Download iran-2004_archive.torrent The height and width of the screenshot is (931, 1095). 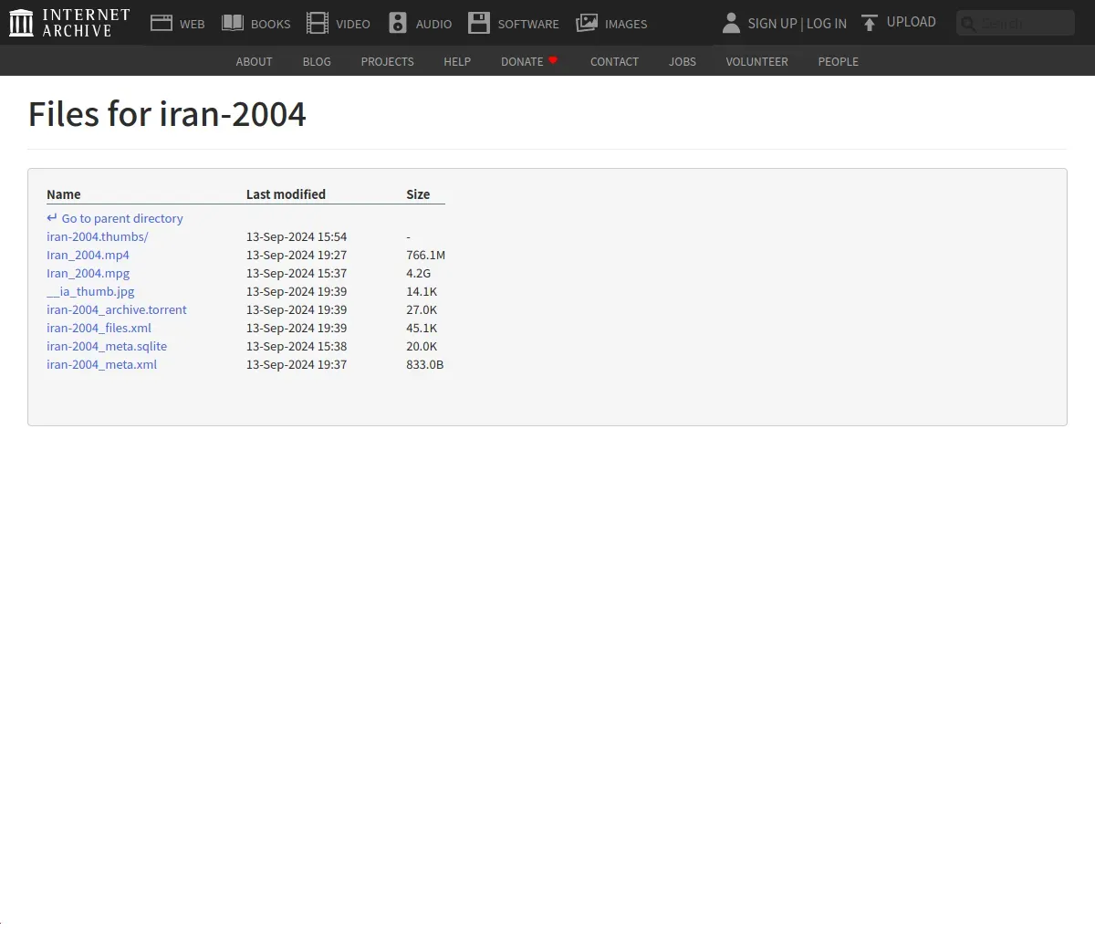point(117,309)
